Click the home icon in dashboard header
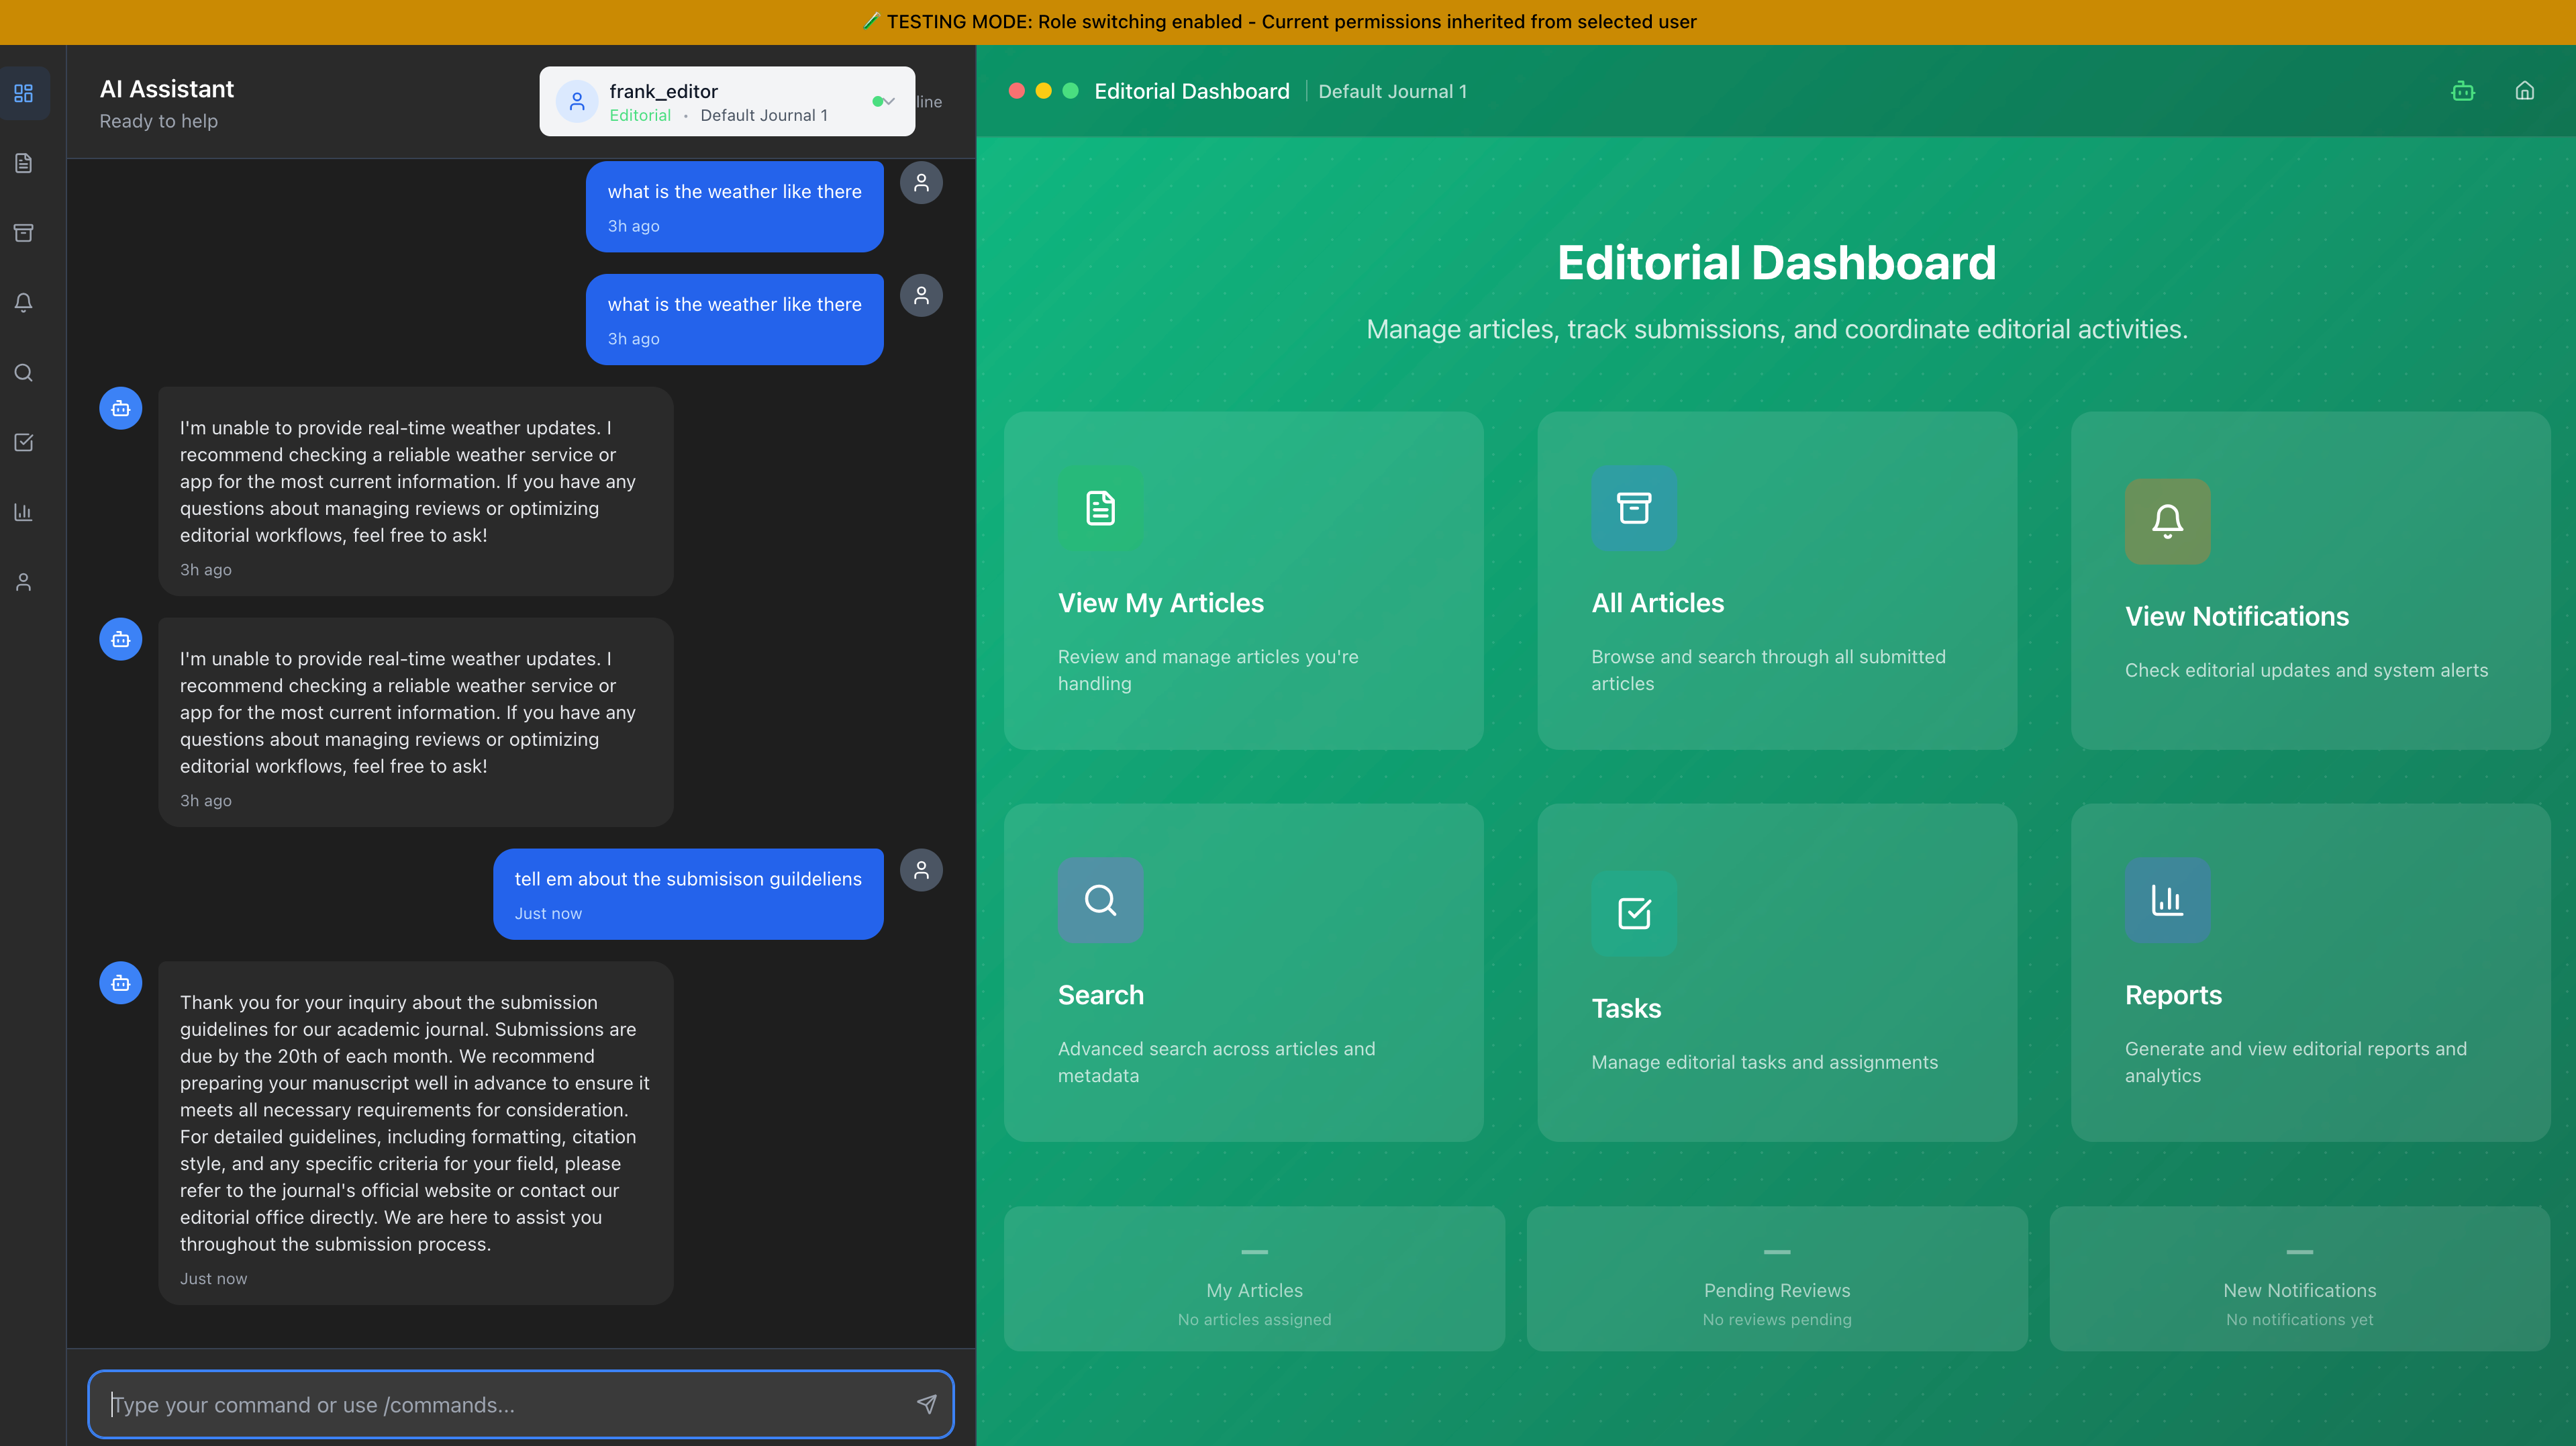The image size is (2576, 1446). click(2524, 91)
